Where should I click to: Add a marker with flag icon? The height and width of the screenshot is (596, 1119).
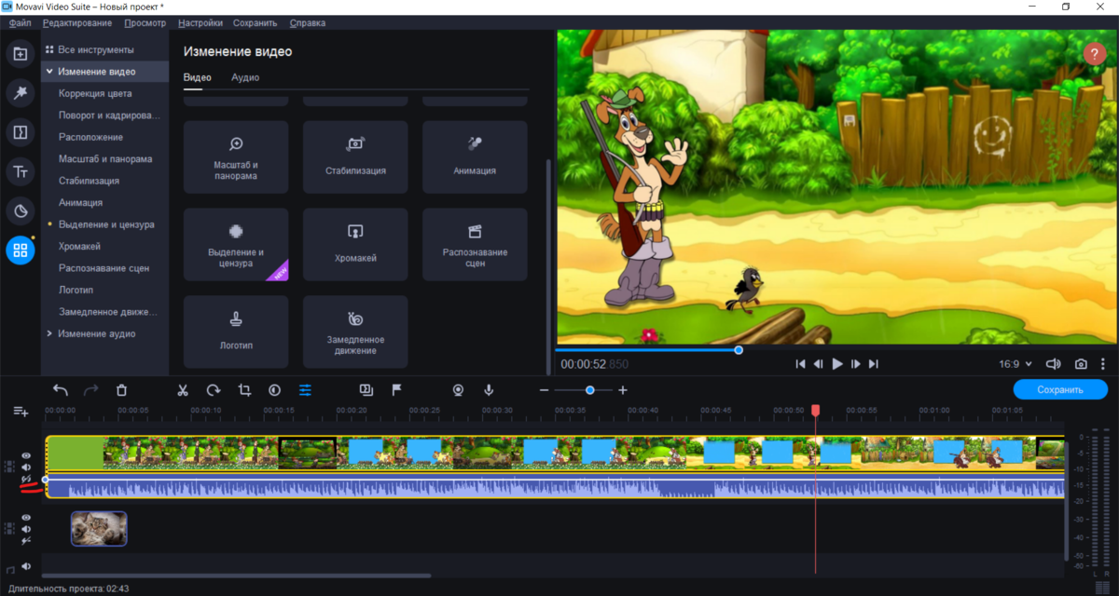pos(396,390)
